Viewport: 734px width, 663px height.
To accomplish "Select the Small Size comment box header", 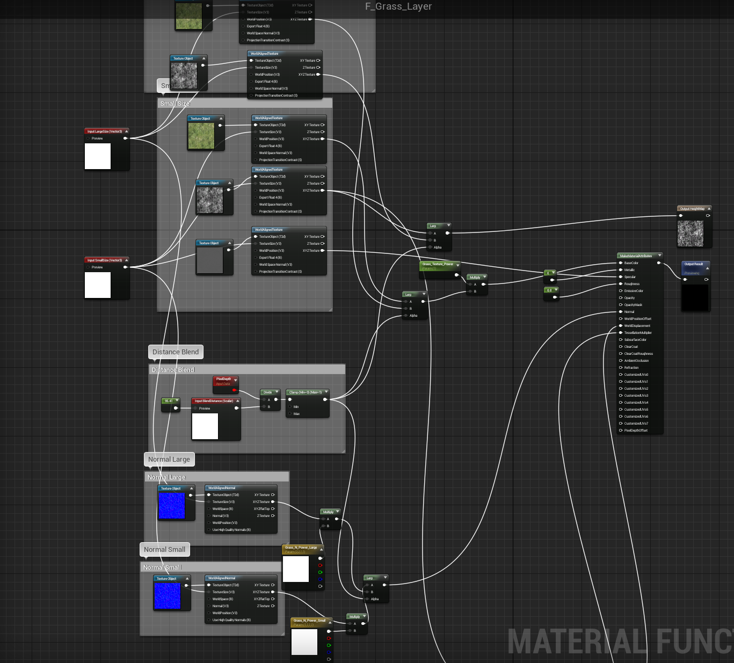I will (245, 104).
